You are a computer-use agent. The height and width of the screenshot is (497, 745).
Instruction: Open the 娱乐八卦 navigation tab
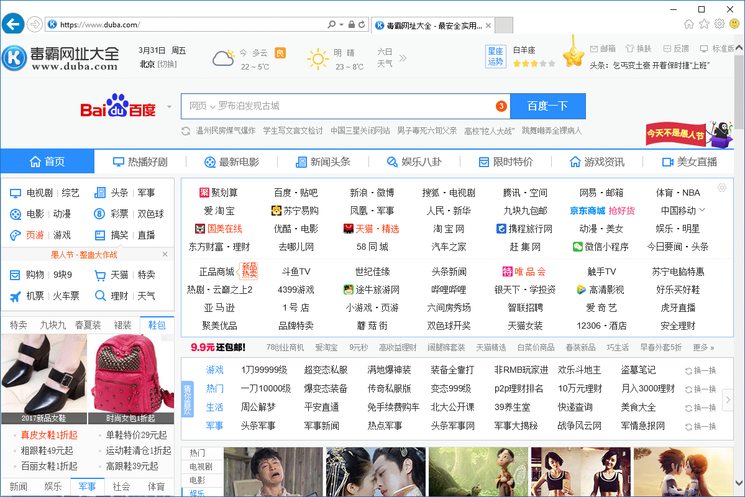(x=414, y=162)
